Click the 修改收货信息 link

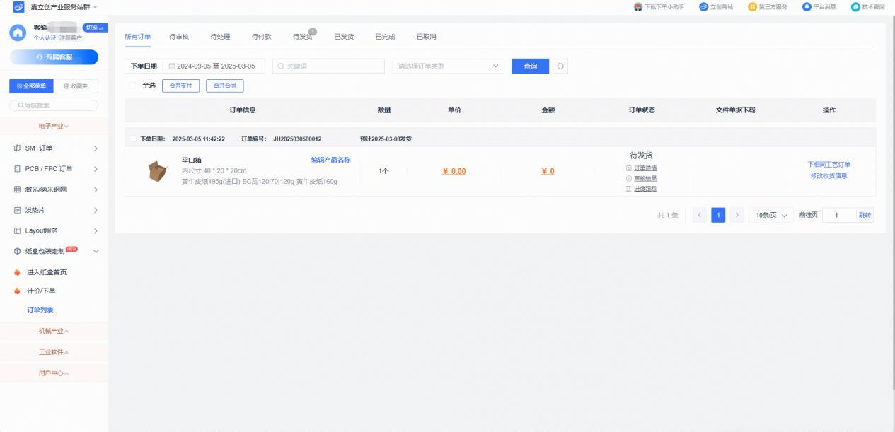coord(828,176)
